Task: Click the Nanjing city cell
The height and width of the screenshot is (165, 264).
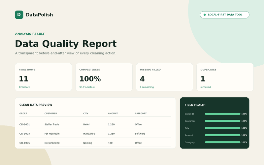Action: pos(88,143)
